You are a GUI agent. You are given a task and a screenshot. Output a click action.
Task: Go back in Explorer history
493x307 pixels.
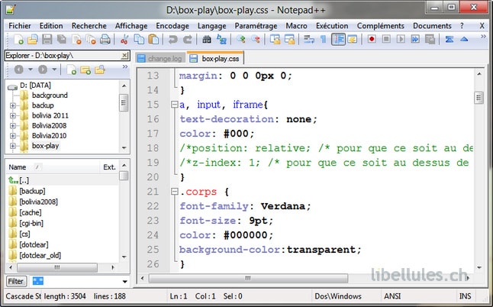pyautogui.click(x=19, y=69)
